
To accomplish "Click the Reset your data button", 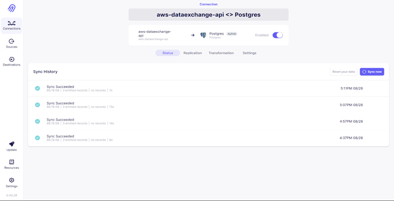I will [x=343, y=72].
